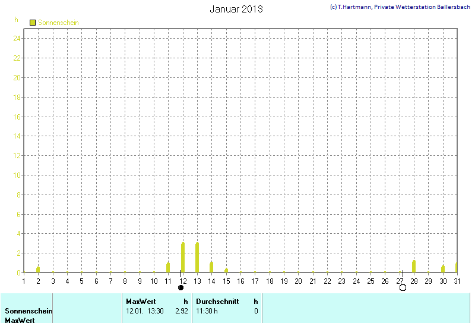The height and width of the screenshot is (323, 475).
Task: Click the x-axis day label 1
Action: coord(24,281)
